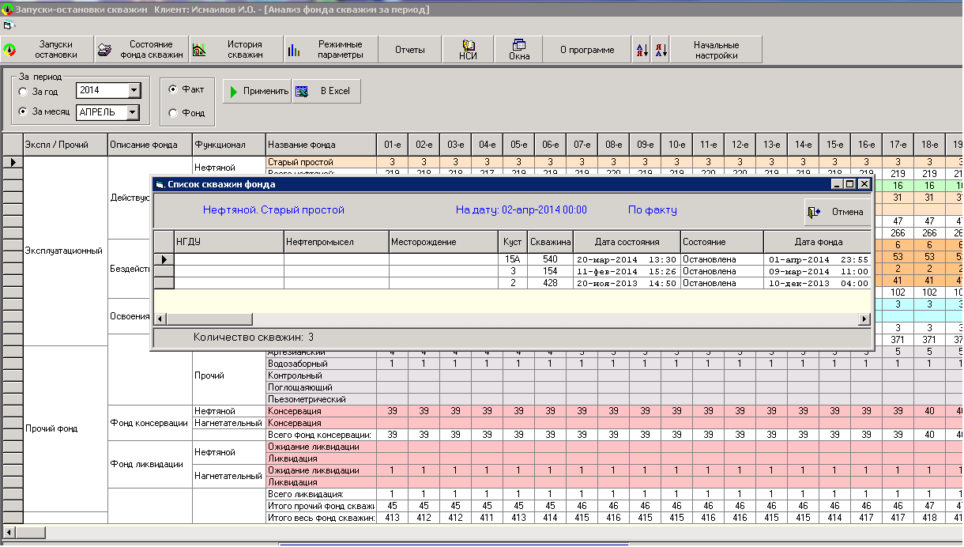The image size is (964, 547).
Task: Click the Пьезометрический fund name row
Action: click(321, 399)
